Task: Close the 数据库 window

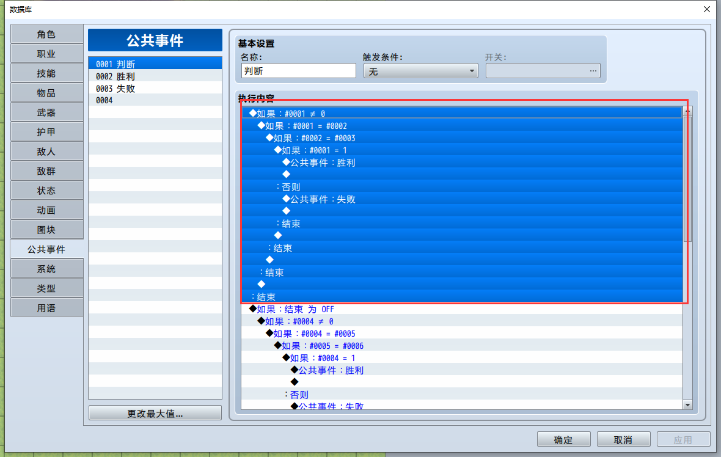Action: (707, 9)
